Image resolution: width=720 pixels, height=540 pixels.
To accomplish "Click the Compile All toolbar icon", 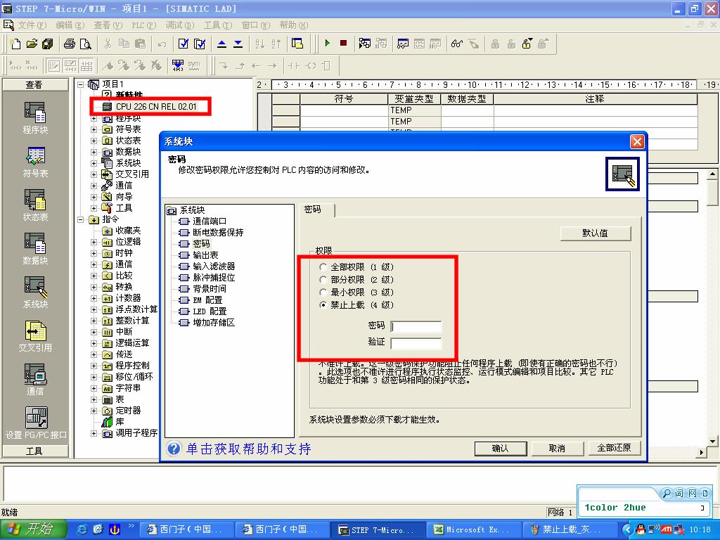I will tap(200, 44).
